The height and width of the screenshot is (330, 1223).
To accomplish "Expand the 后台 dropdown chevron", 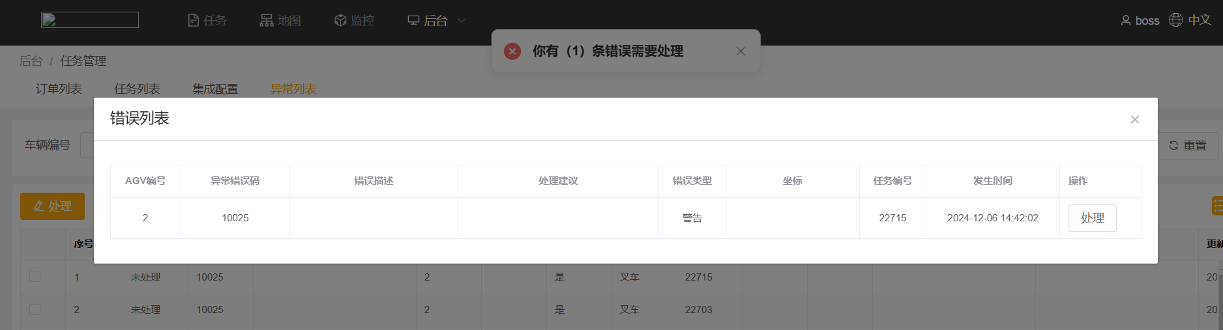I will (x=462, y=21).
